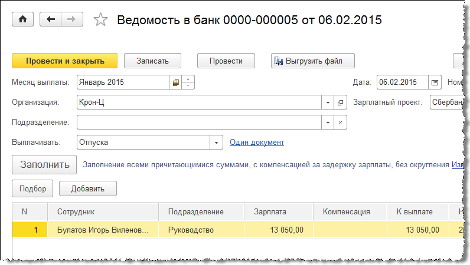
Task: Click the Home icon button
Action: tap(23, 19)
